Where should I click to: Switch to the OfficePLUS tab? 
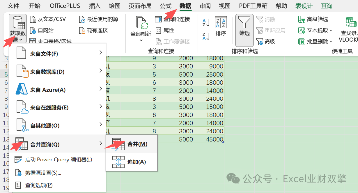coord(65,6)
